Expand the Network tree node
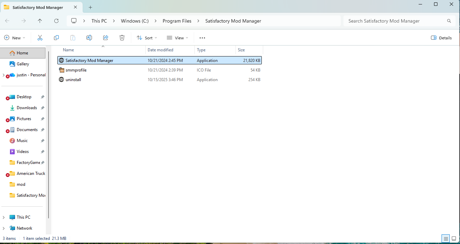 (x=3, y=228)
